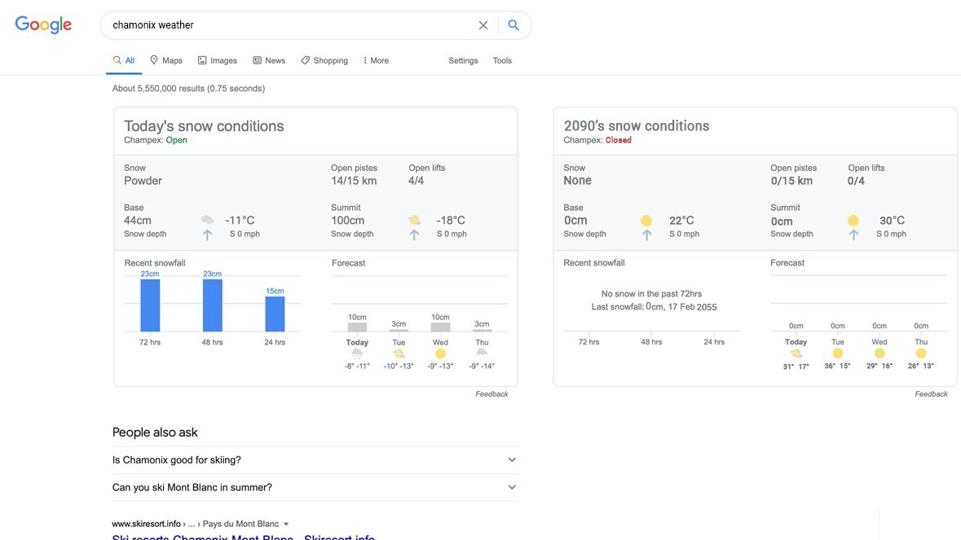The image size is (961, 540).
Task: Select the Maps pin icon
Action: click(154, 59)
